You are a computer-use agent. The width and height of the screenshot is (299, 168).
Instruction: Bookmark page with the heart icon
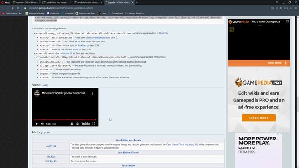[x=285, y=8]
